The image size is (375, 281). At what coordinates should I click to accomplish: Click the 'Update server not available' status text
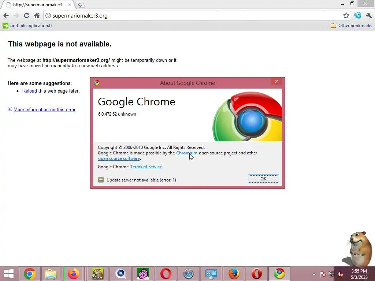coord(141,180)
